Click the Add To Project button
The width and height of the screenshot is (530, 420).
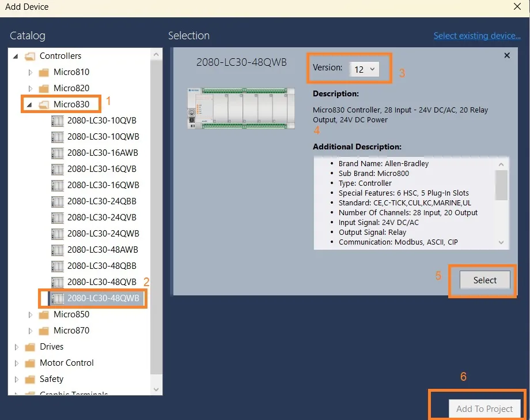(x=484, y=408)
